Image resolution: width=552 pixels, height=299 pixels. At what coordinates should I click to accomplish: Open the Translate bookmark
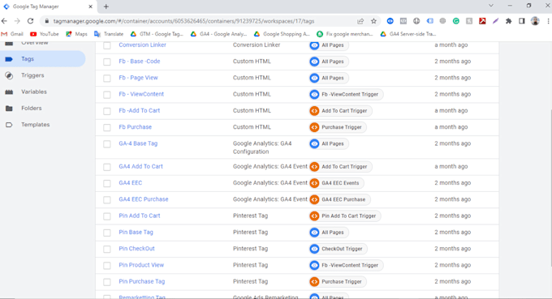point(109,34)
